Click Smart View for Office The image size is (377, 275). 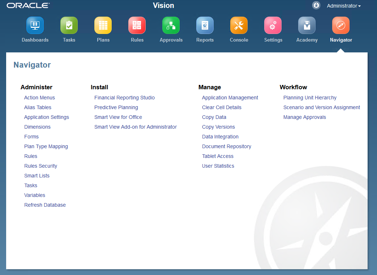pos(118,117)
